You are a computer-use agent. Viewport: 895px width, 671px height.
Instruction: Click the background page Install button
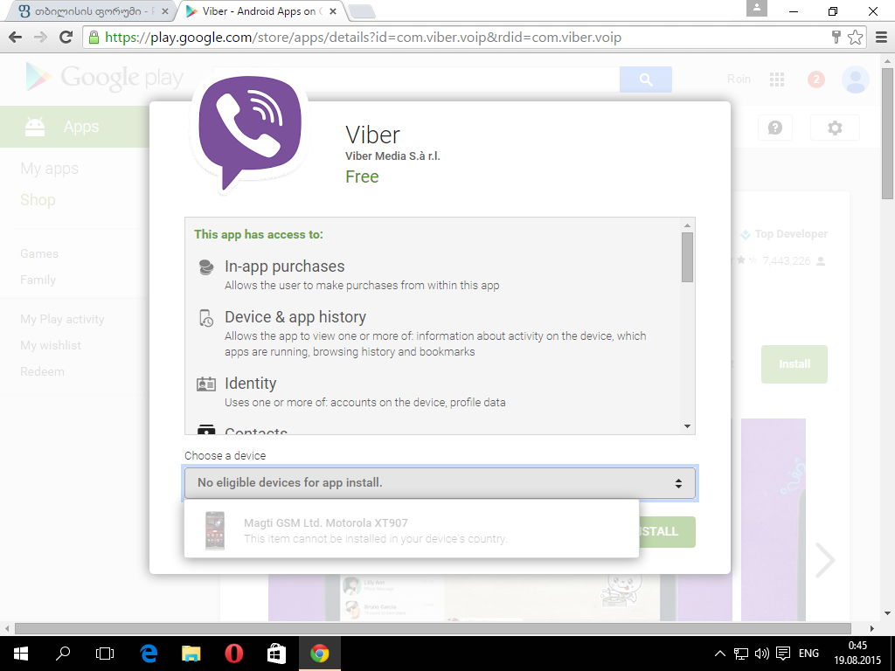[794, 364]
